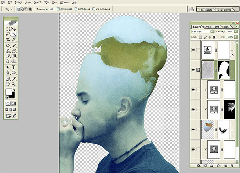The width and height of the screenshot is (240, 173).
Task: Open the Tool Presets palette tab
Action: click(x=206, y=10)
